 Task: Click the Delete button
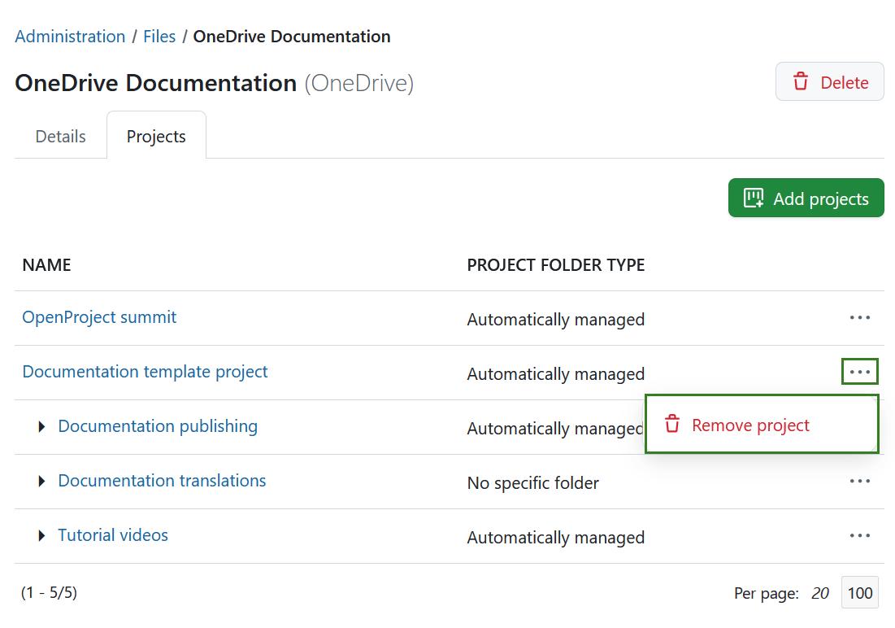tap(829, 81)
